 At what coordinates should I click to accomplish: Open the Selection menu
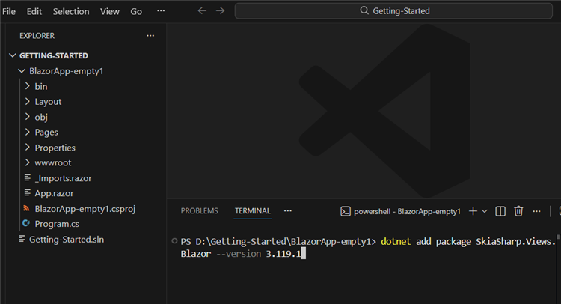[x=71, y=11]
